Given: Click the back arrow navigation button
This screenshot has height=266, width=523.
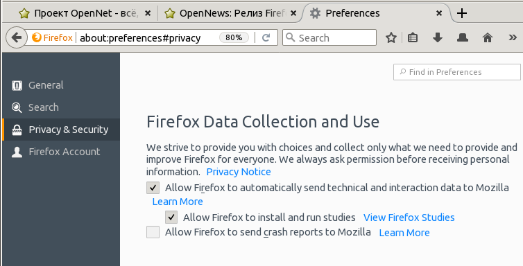Looking at the screenshot, I should (17, 37).
